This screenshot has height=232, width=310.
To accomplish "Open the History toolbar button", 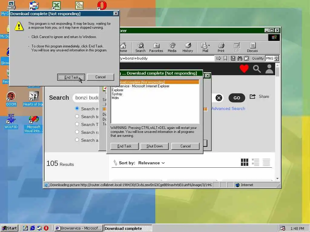I will coord(188,47).
